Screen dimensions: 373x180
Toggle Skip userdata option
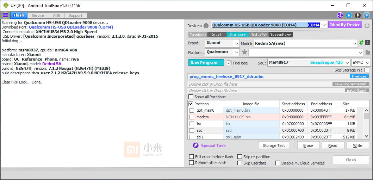point(240,163)
